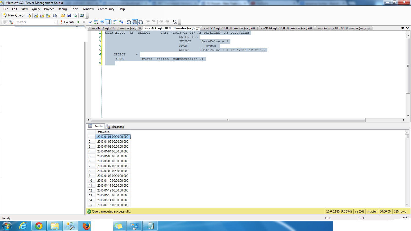Select the 2013-01-10 result cell
Image resolution: width=411 pixels, height=231 pixels.
[113, 181]
